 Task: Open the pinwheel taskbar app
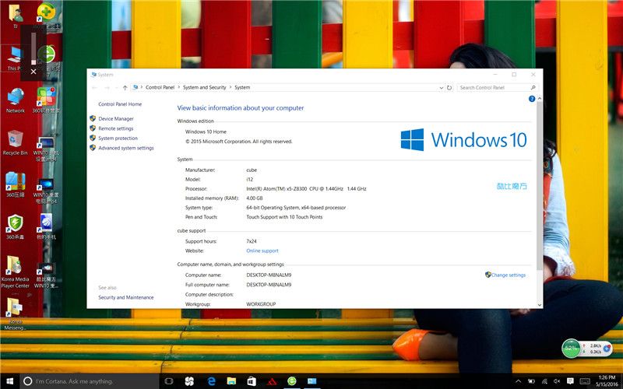coord(189,381)
